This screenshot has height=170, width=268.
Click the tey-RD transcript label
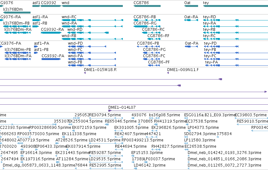pos(209,17)
